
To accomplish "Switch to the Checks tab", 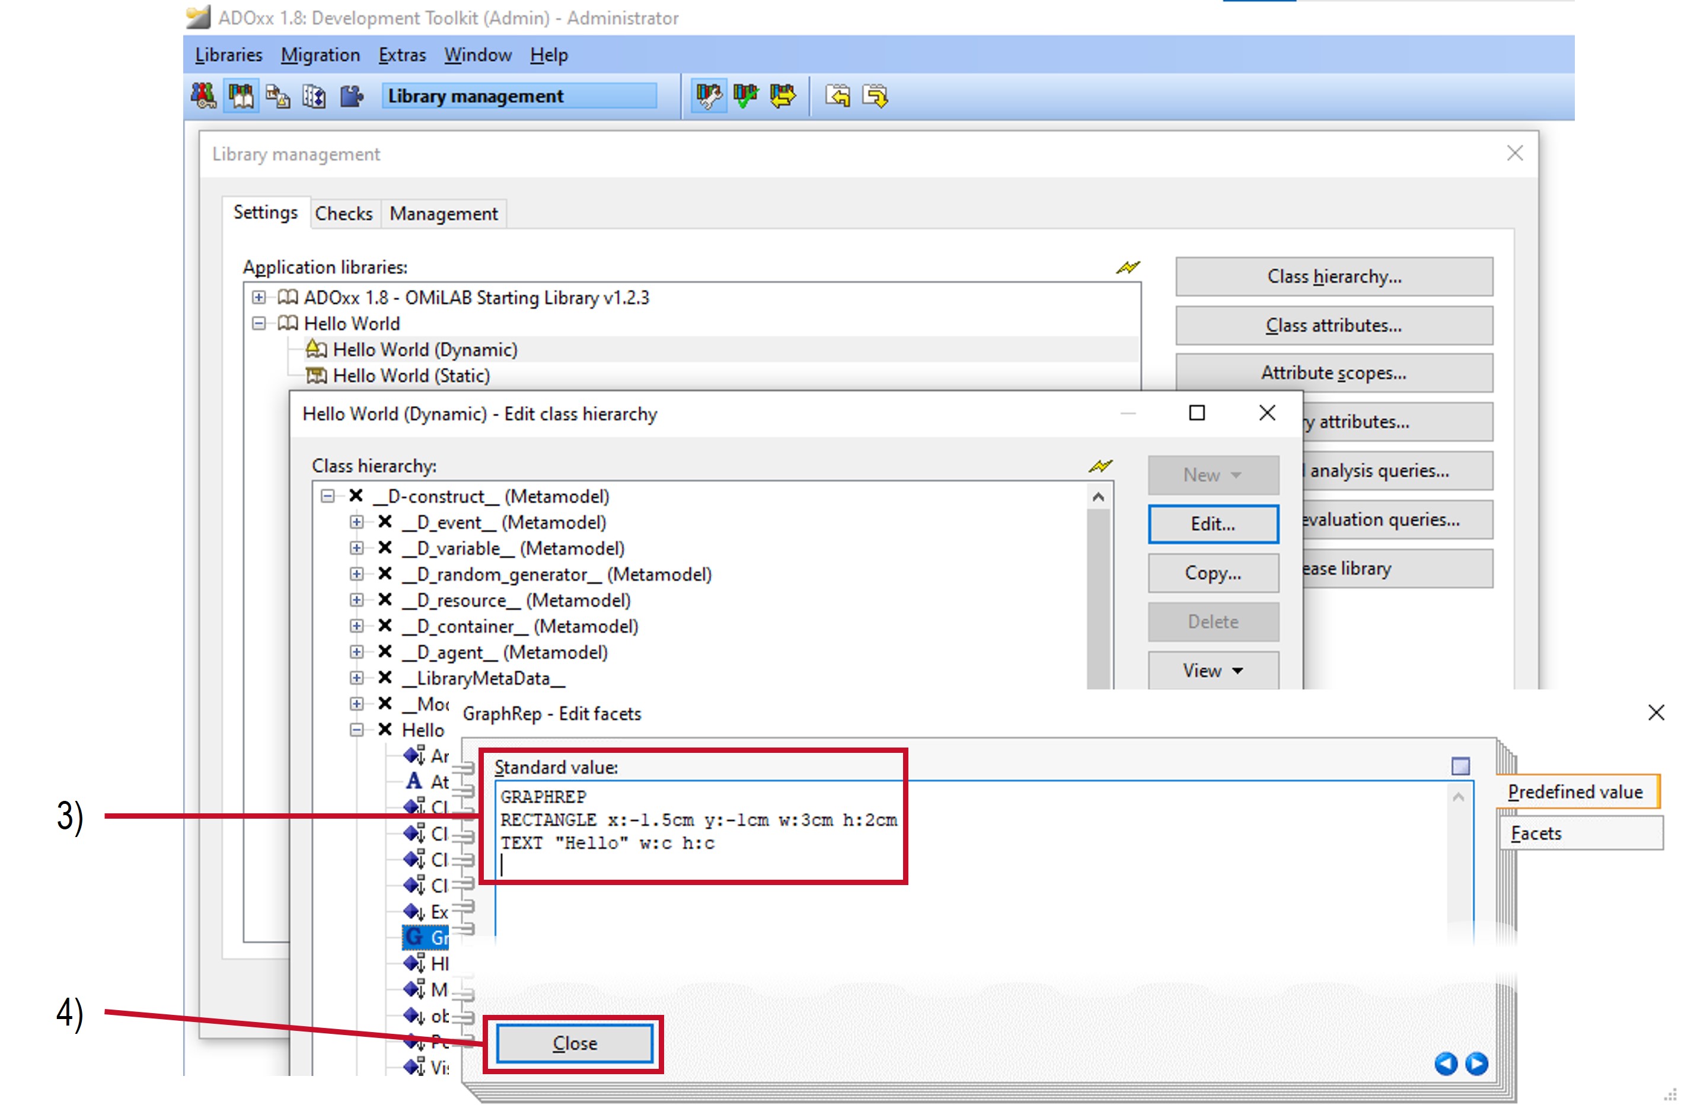I will tap(343, 213).
